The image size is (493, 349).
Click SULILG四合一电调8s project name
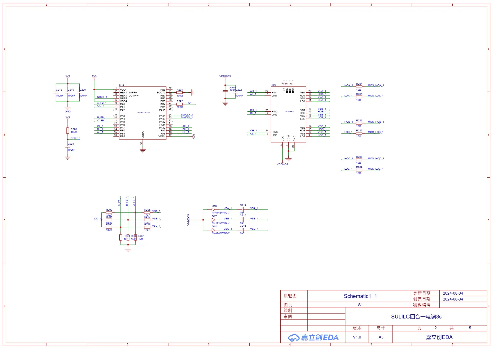tap(416, 317)
